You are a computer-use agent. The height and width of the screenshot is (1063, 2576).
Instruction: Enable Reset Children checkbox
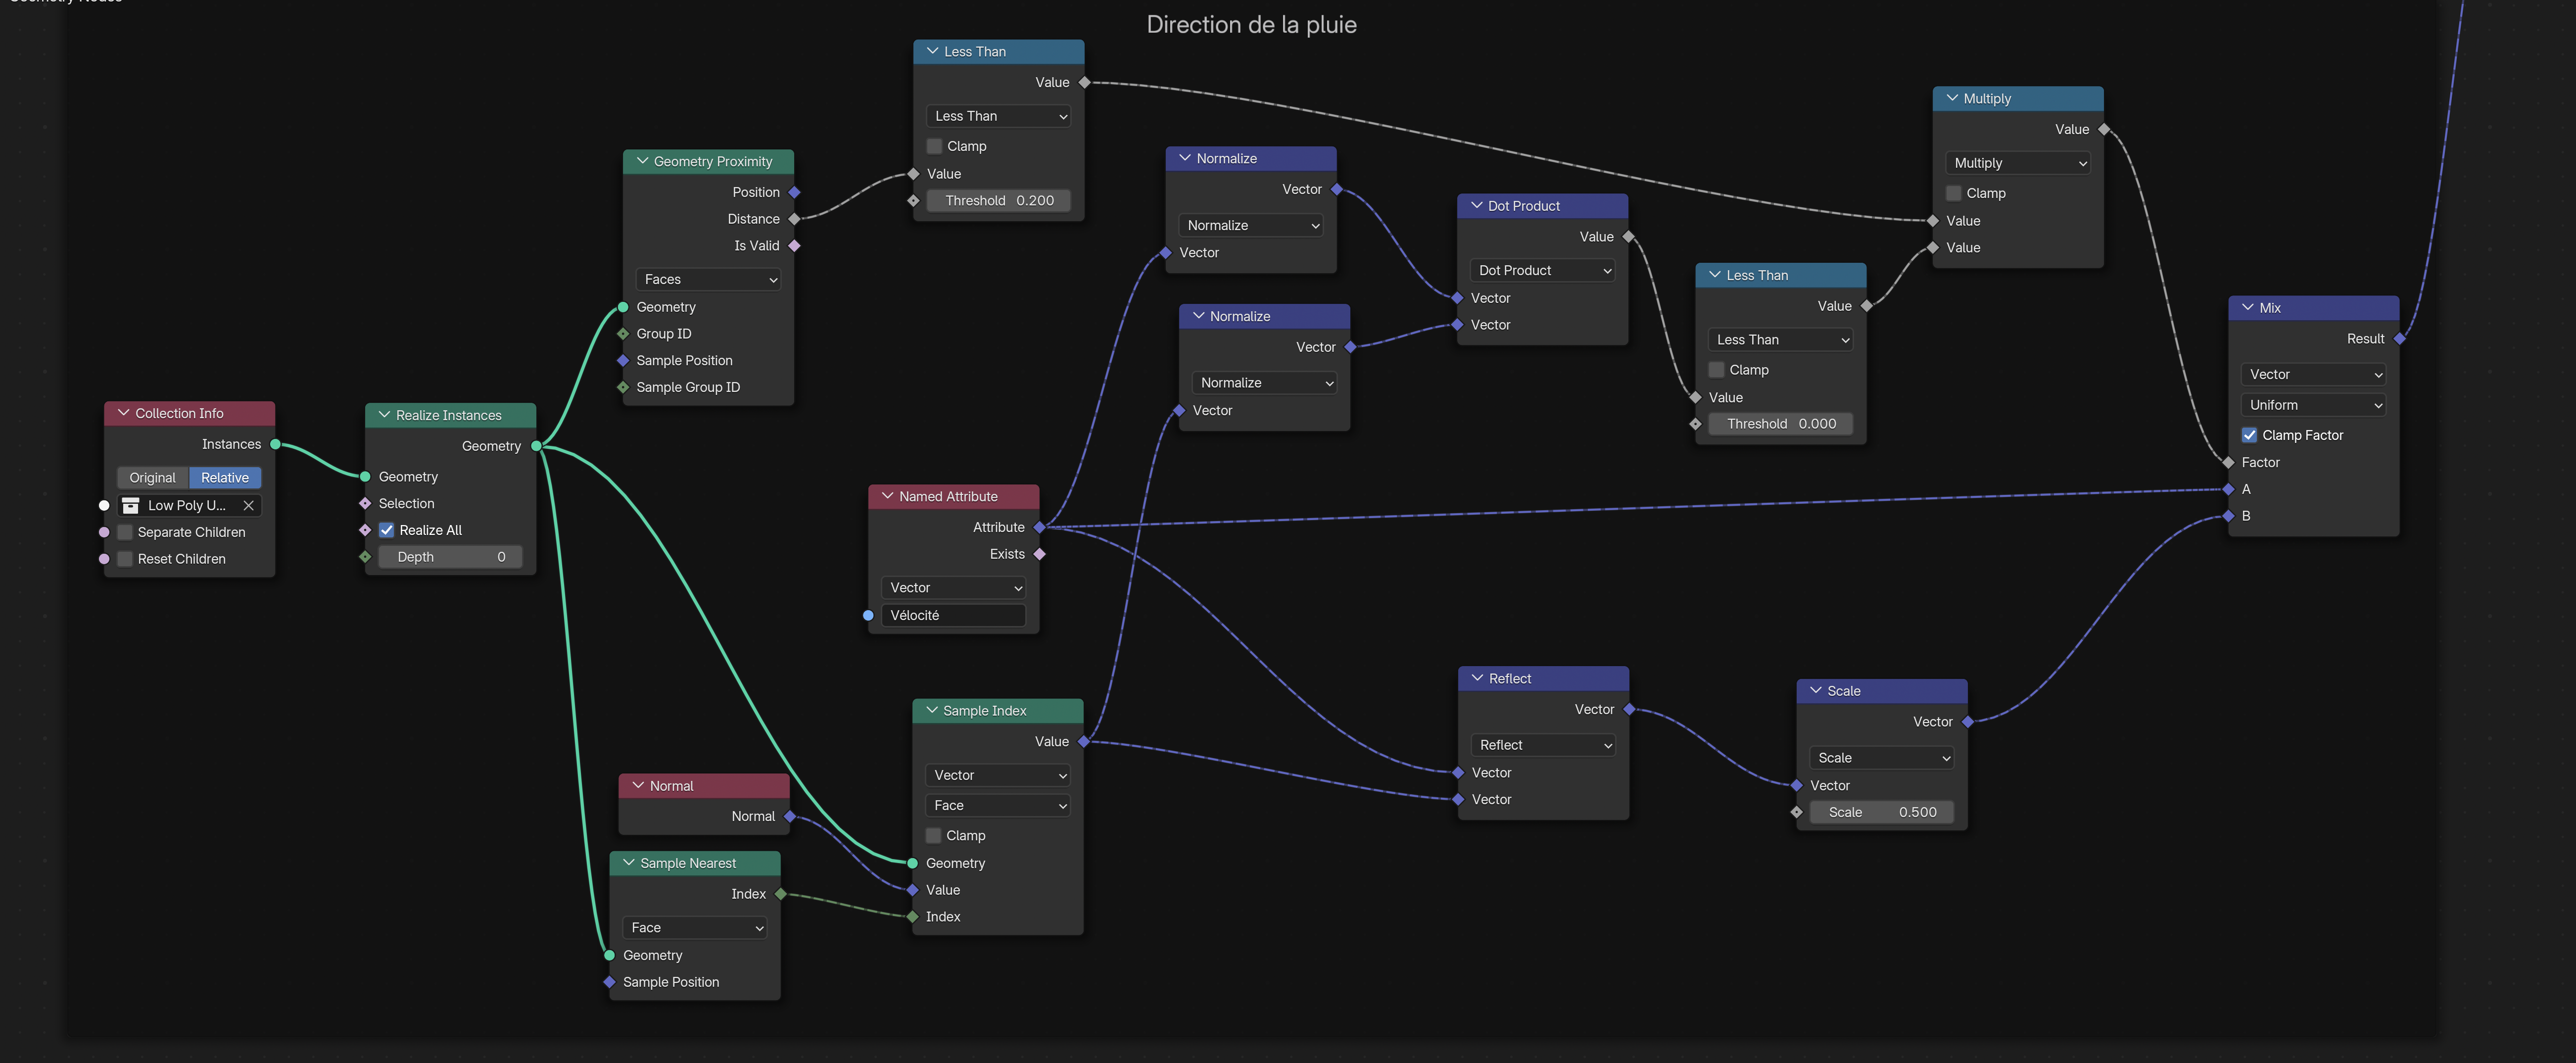pyautogui.click(x=125, y=560)
